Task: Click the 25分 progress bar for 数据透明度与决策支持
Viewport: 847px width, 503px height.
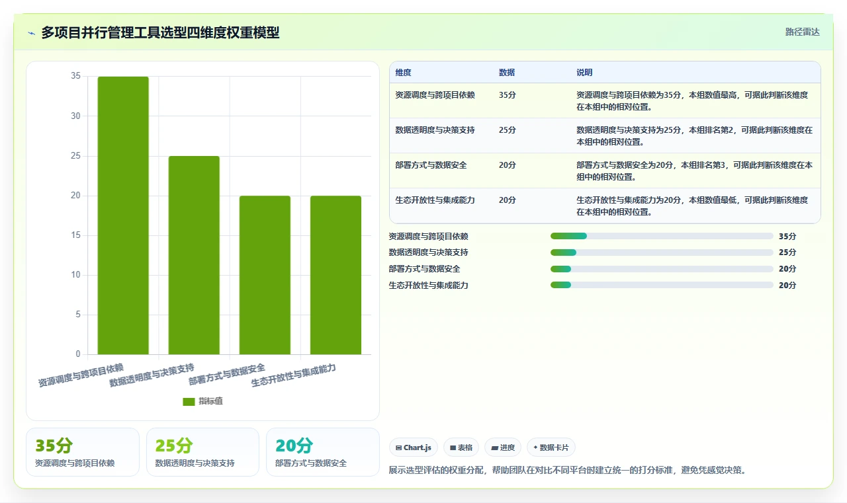Action: [x=662, y=252]
